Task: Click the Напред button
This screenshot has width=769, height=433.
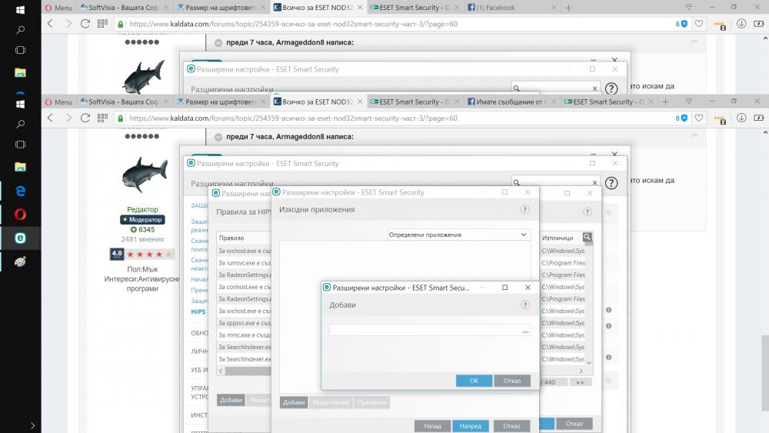Action: (x=471, y=425)
